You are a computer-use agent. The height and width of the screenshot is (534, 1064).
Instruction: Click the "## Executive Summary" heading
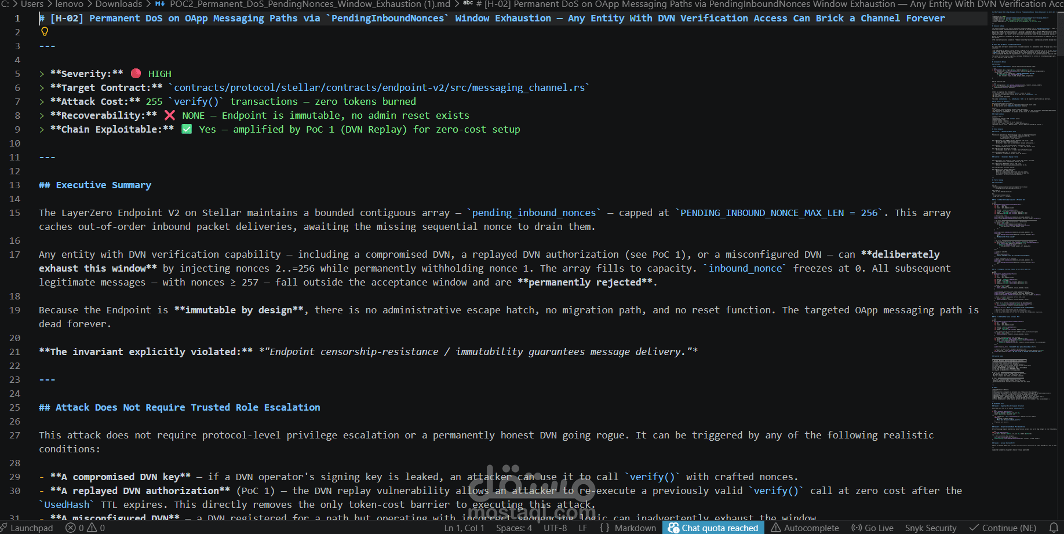(95, 185)
